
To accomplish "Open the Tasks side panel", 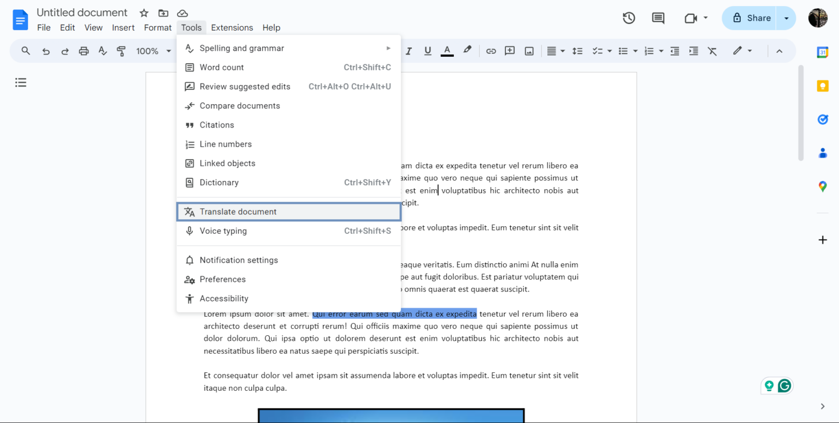I will (x=823, y=119).
